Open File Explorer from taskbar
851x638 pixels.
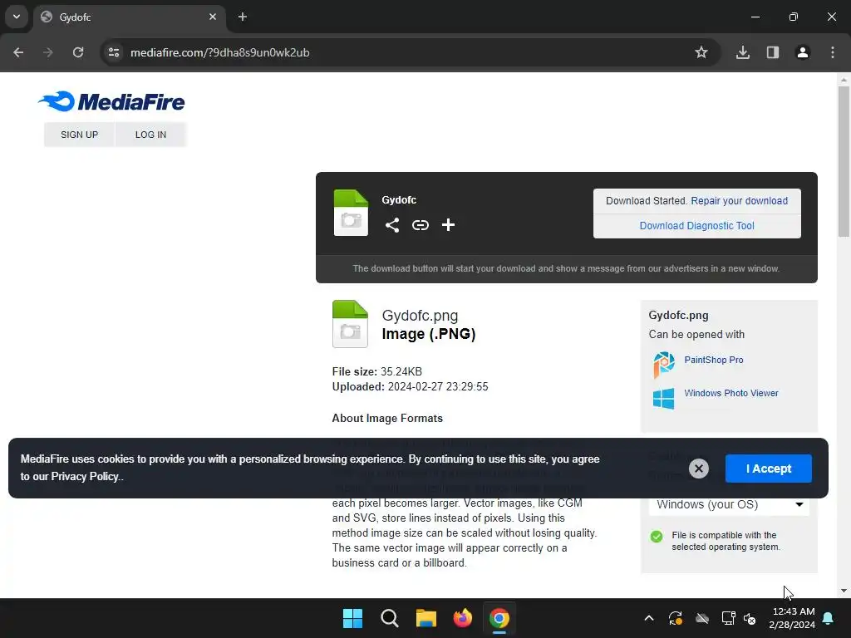(426, 618)
